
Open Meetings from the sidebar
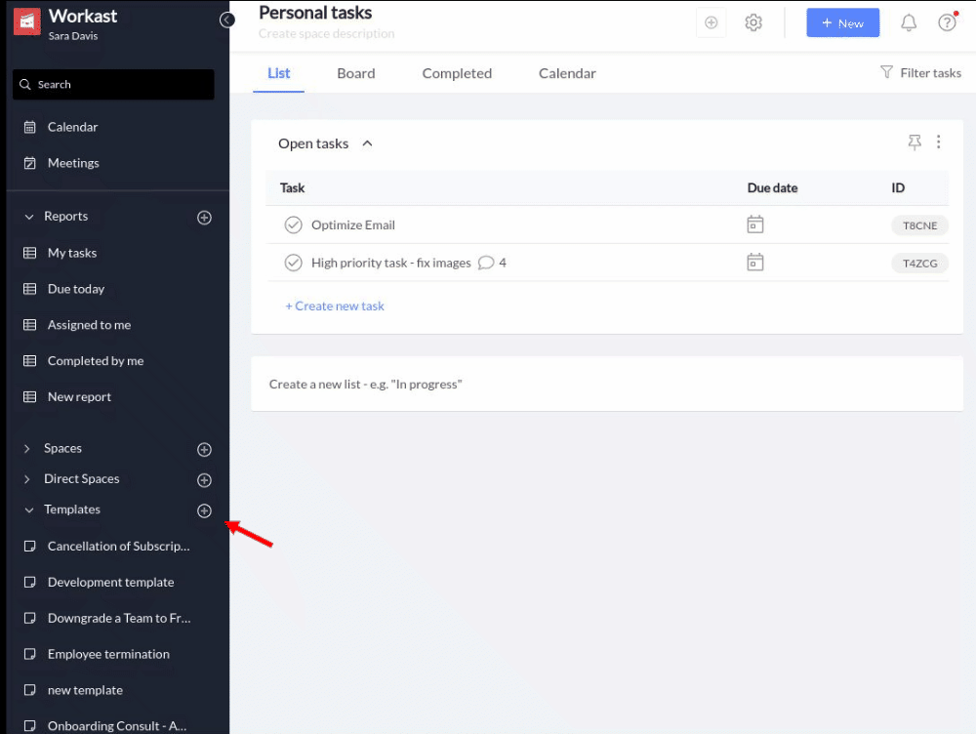73,163
